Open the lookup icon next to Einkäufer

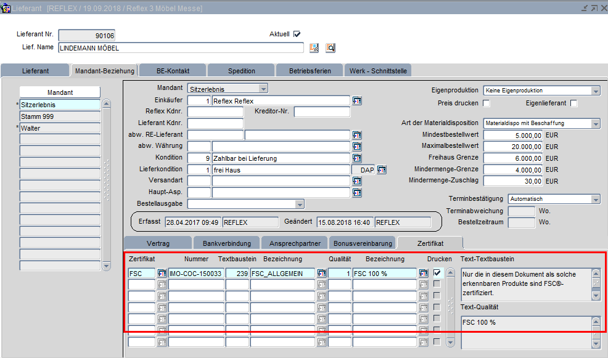(x=357, y=101)
